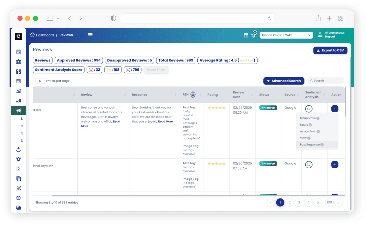Viewport: 366px width, 225px height.
Task: Click the Export to CSV button
Action: click(x=330, y=50)
